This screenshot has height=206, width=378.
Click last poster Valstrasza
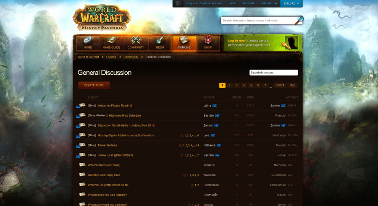[279, 136]
